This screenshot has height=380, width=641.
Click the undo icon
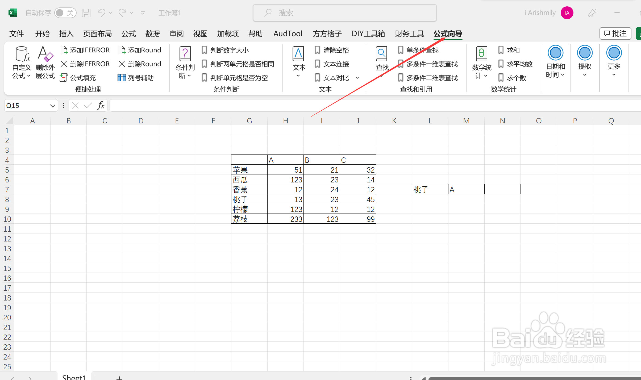click(x=101, y=12)
